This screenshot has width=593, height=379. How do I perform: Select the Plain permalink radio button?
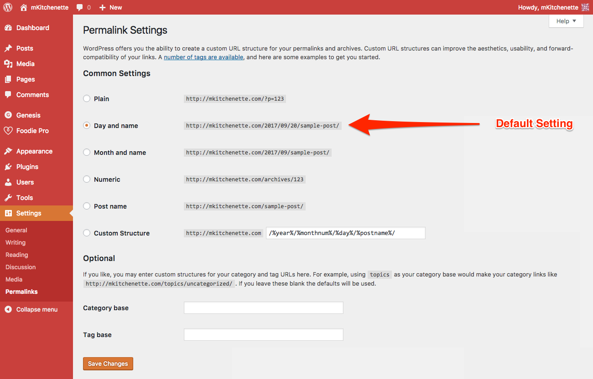point(87,98)
